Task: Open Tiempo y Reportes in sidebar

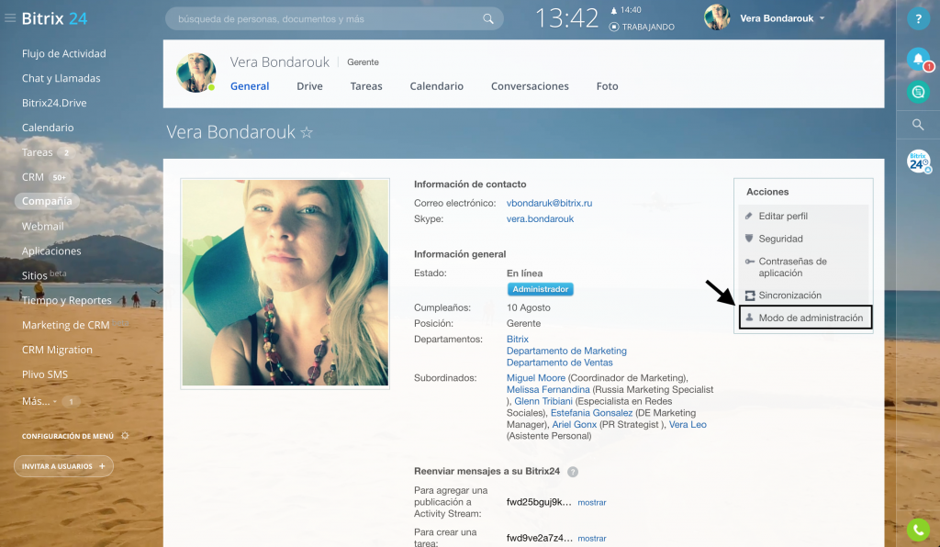Action: (66, 300)
